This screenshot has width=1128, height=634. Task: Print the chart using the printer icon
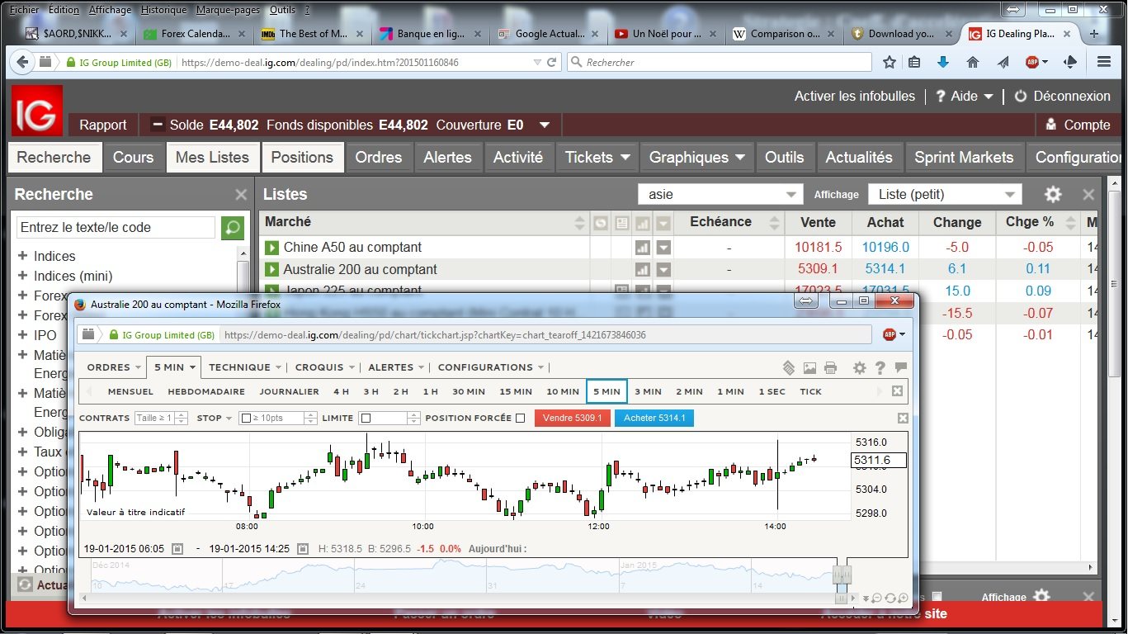(830, 368)
